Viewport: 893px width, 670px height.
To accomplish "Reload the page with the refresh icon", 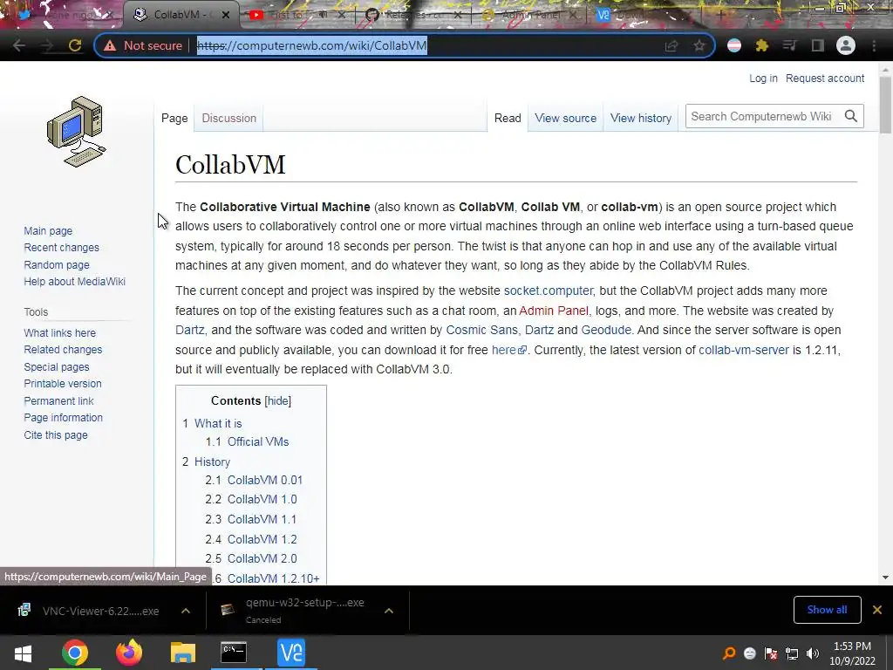I will click(x=75, y=45).
